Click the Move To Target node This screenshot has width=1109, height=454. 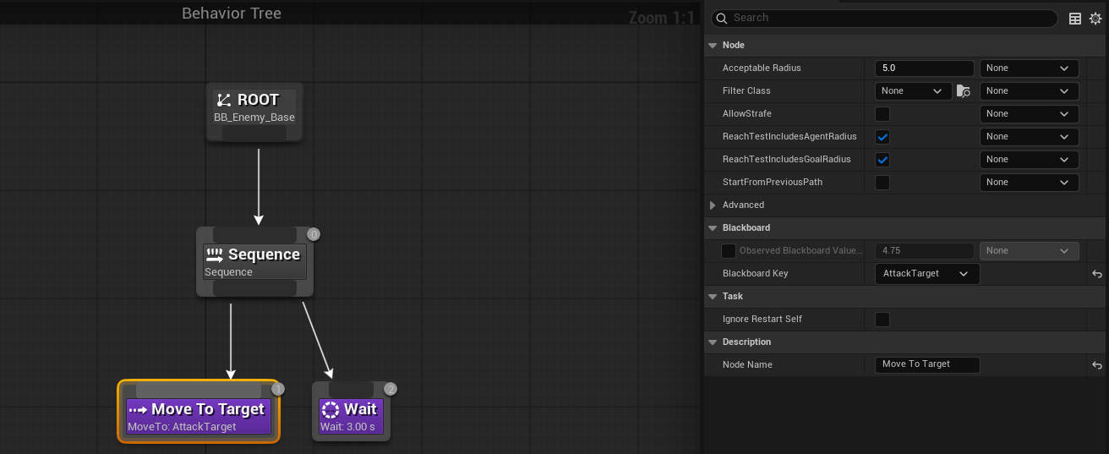(x=199, y=416)
